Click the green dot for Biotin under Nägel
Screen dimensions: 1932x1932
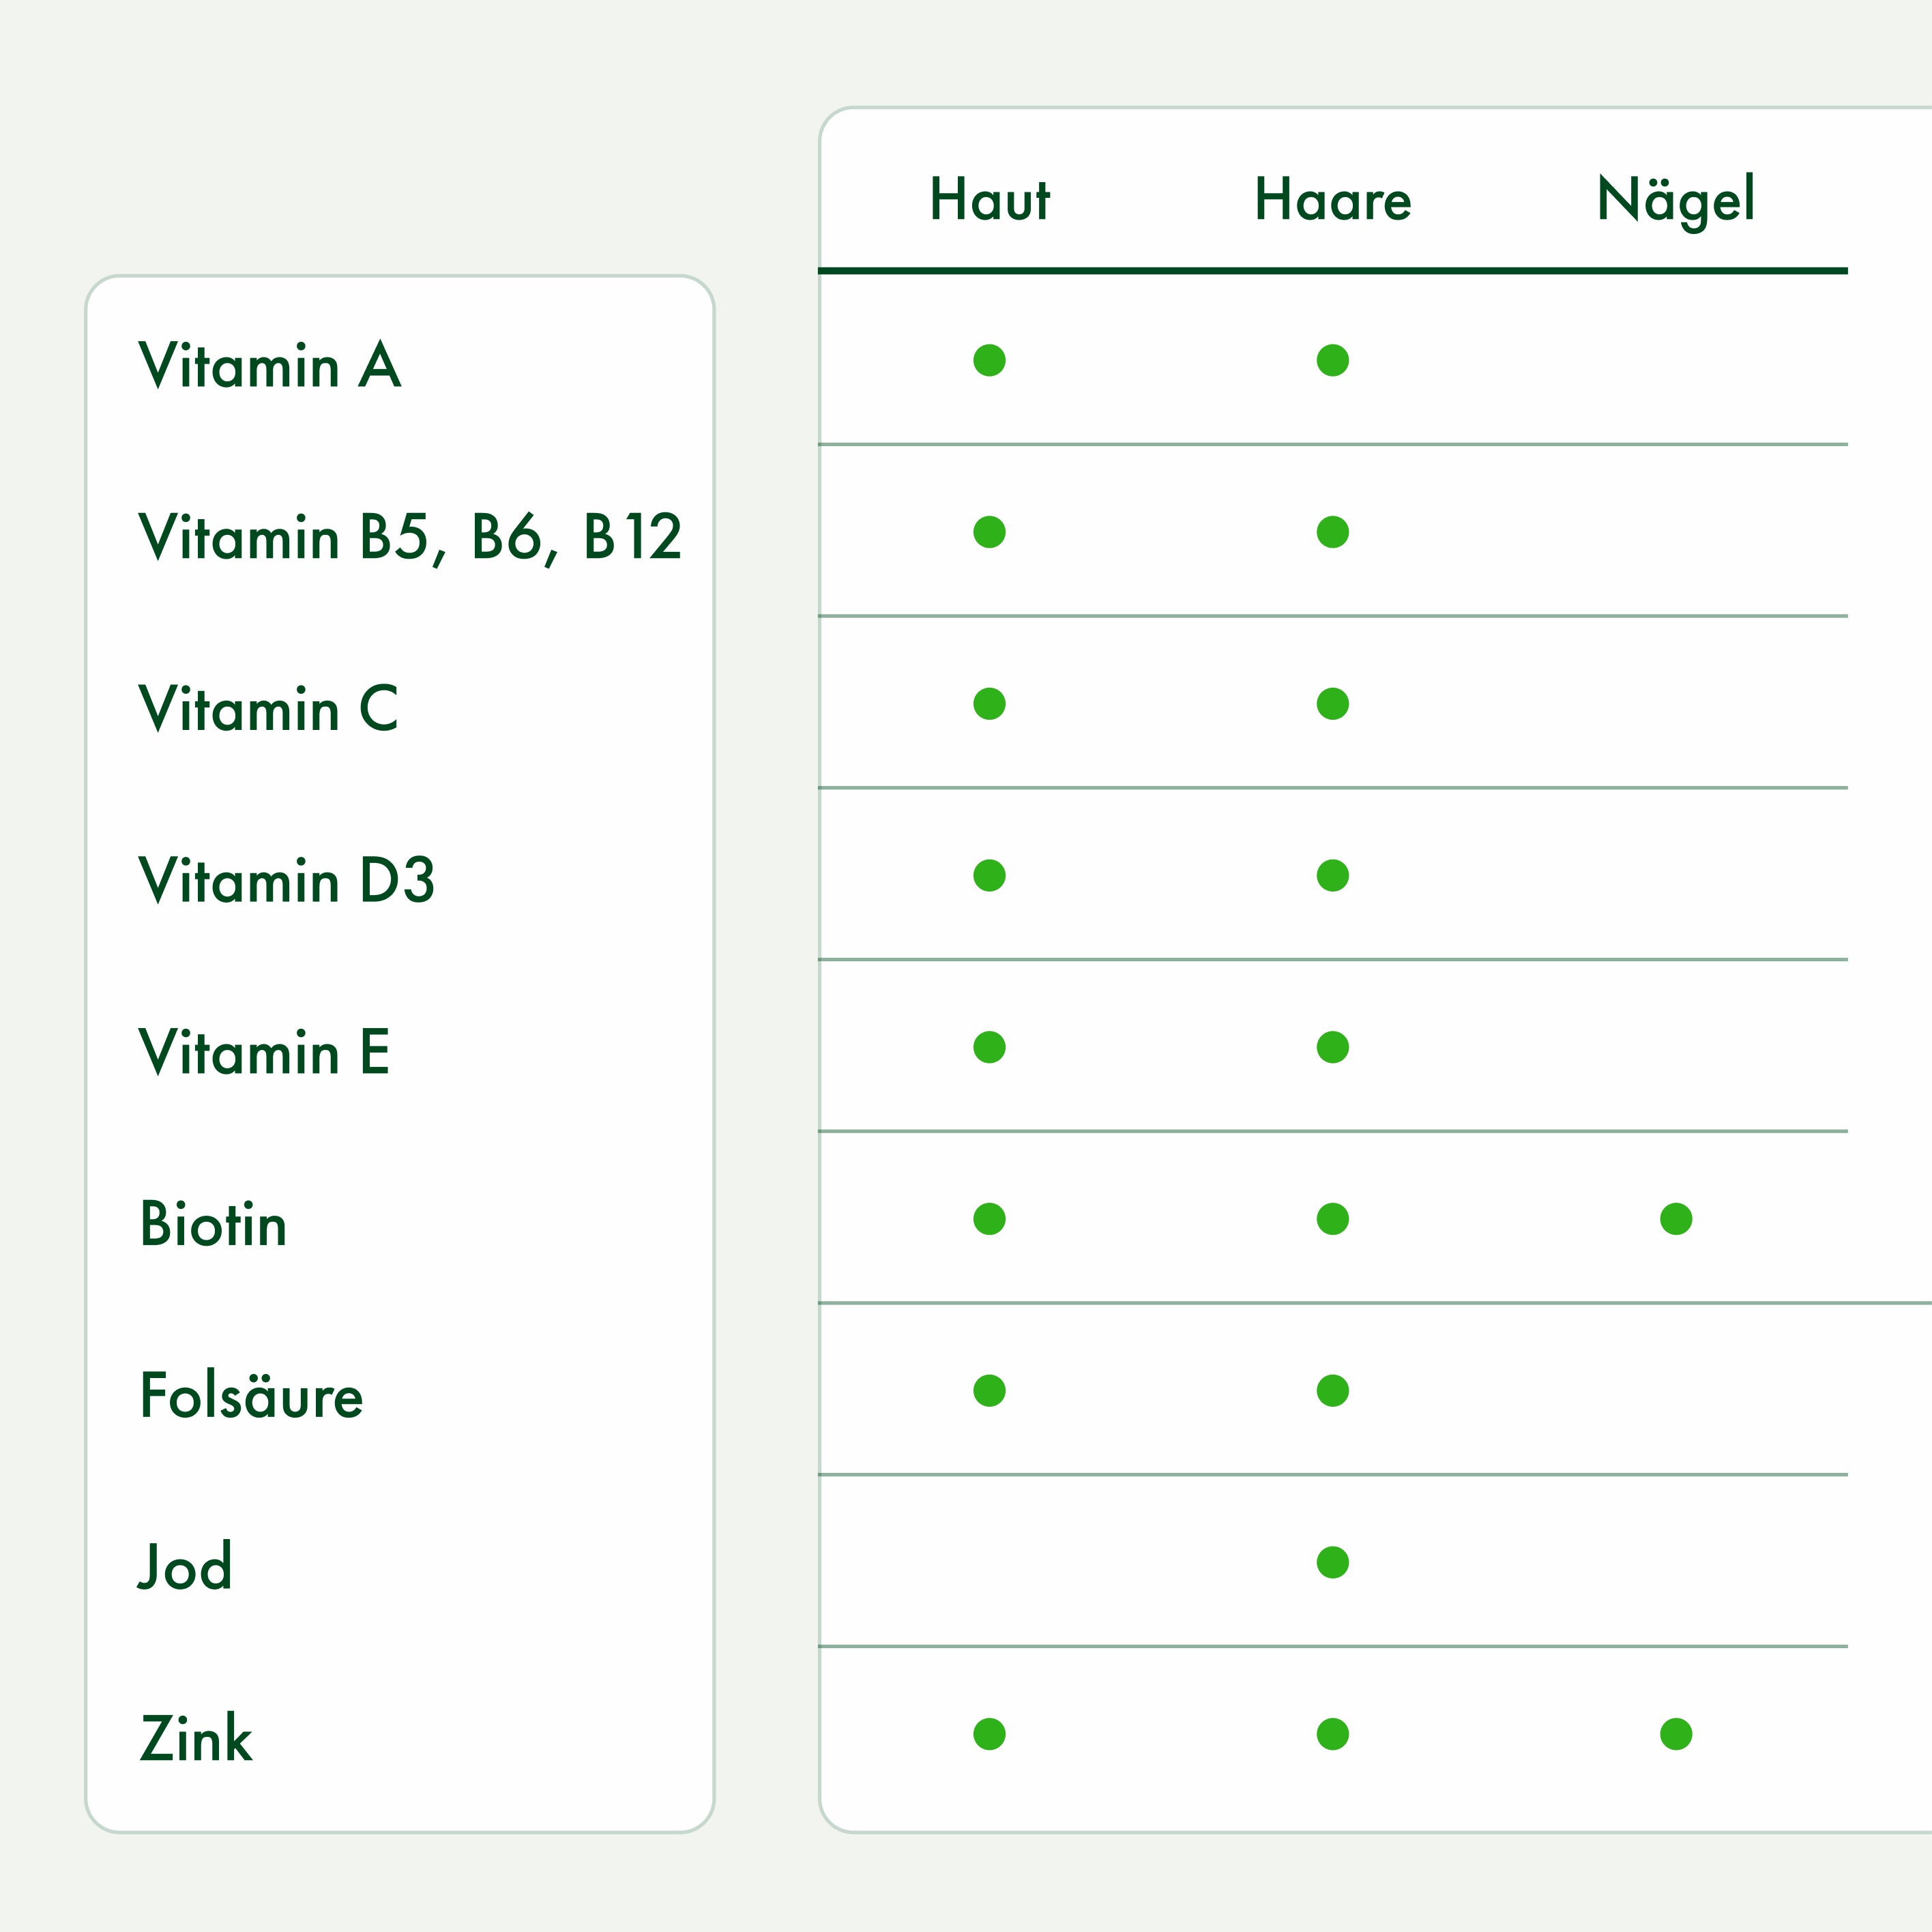click(x=1676, y=1219)
